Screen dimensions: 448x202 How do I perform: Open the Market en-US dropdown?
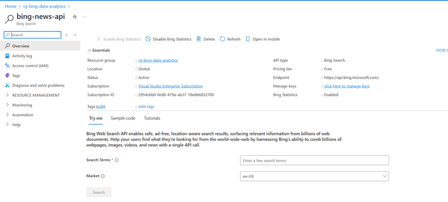click(314, 176)
